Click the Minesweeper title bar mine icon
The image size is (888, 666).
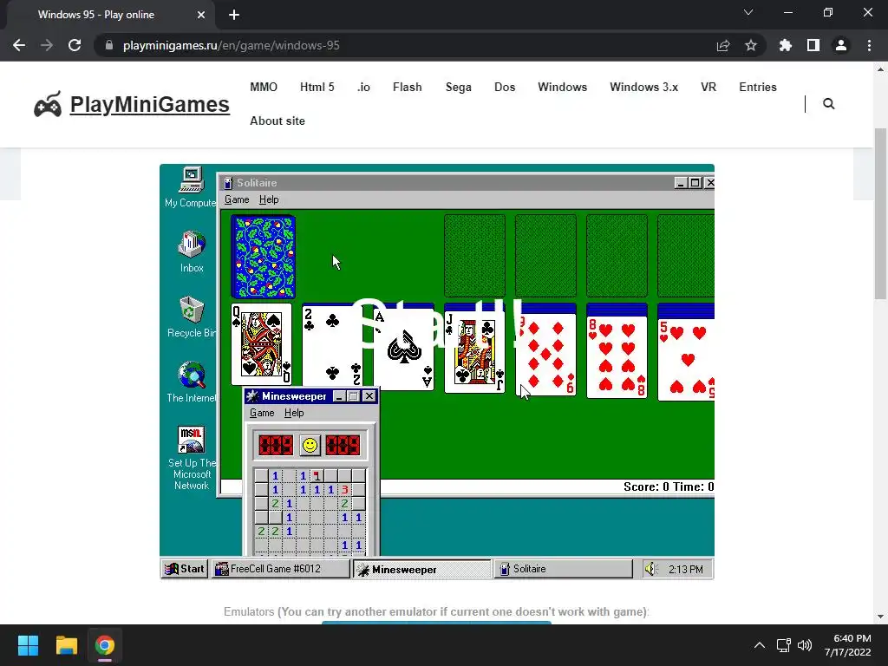tap(252, 395)
